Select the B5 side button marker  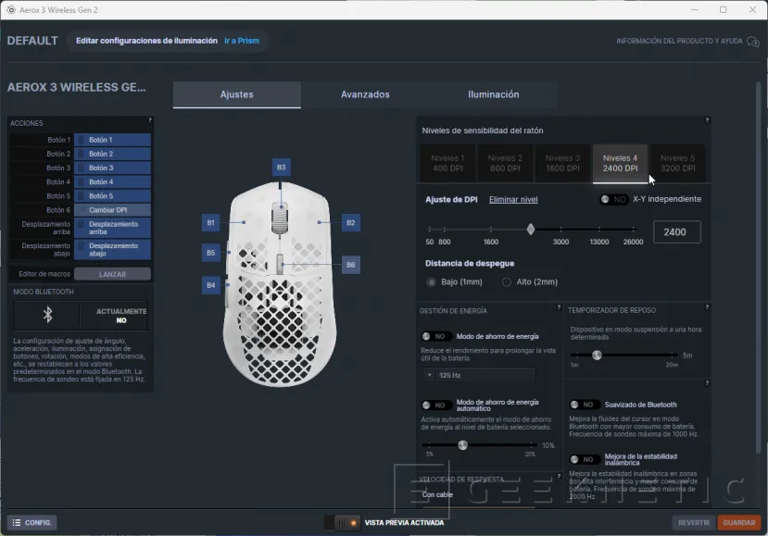pos(210,253)
